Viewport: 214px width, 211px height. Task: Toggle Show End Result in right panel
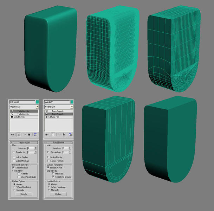[x=53, y=135]
